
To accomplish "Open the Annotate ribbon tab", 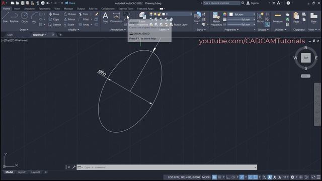I will (x=29, y=9).
